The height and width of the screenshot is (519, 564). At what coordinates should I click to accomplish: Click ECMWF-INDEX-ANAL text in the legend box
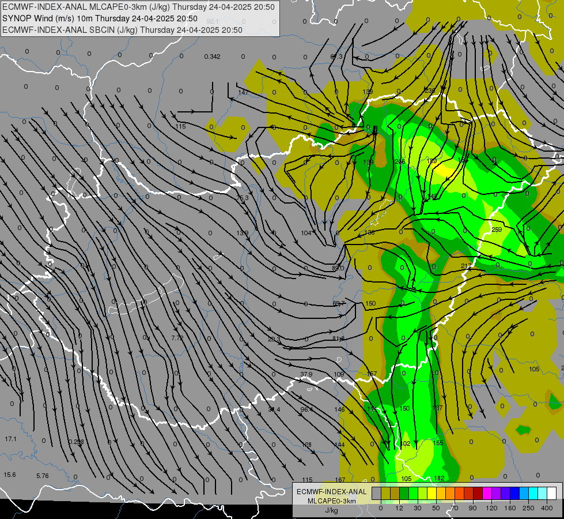point(332,492)
